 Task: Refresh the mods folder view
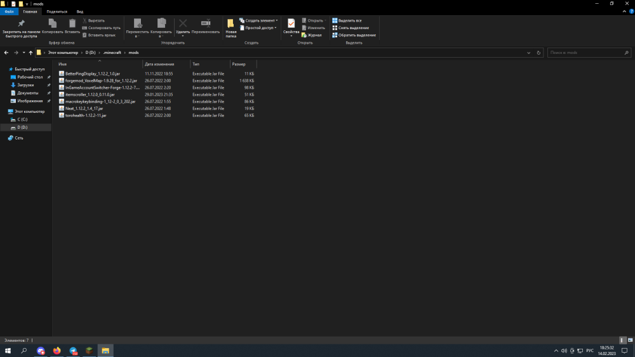[x=538, y=53]
